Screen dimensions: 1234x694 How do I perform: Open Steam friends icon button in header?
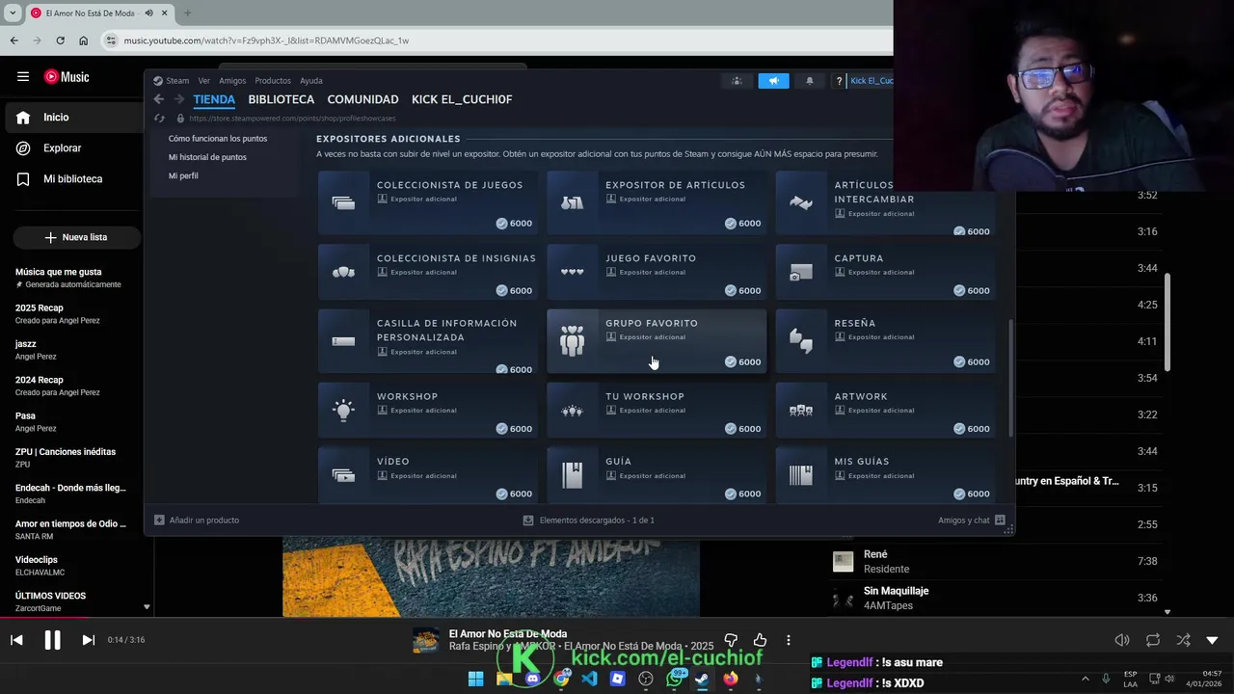pos(737,81)
